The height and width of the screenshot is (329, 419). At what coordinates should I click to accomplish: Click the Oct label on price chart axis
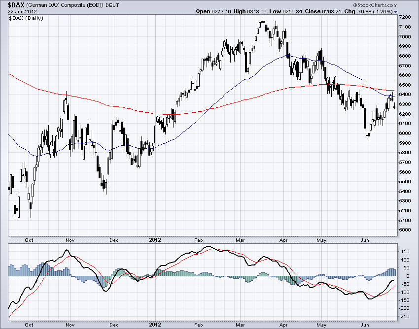(x=29, y=240)
